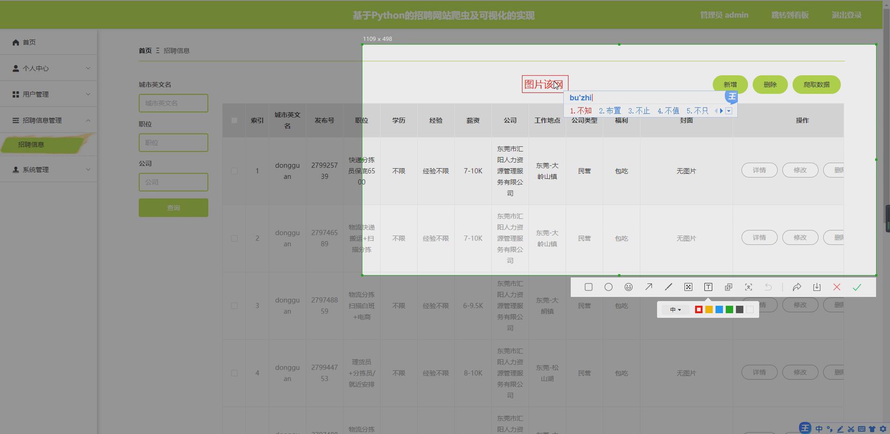
Task: Expand 用户管理 sidebar menu
Action: coord(49,94)
